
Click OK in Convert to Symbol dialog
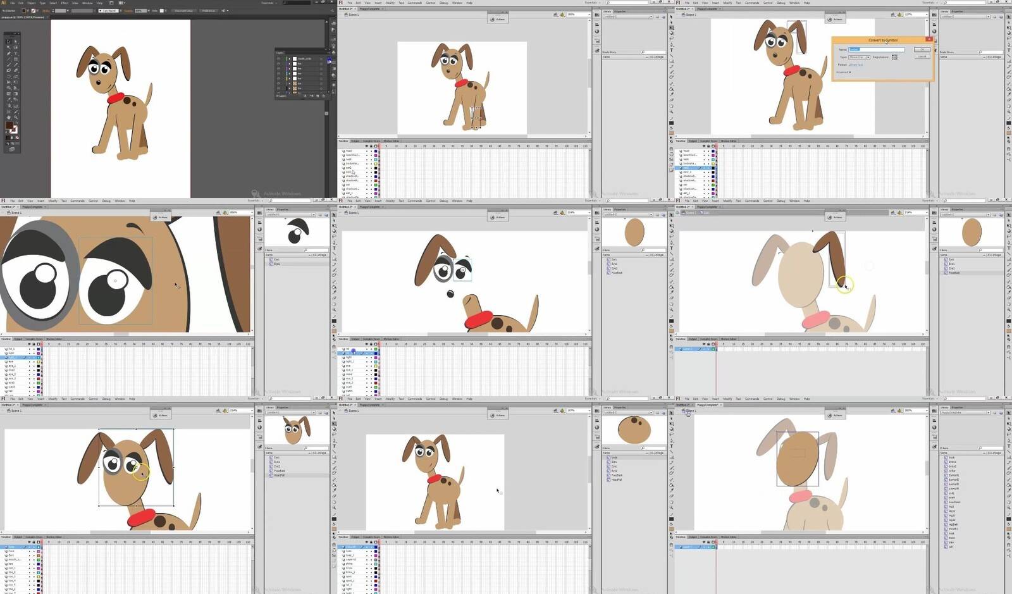(x=922, y=49)
